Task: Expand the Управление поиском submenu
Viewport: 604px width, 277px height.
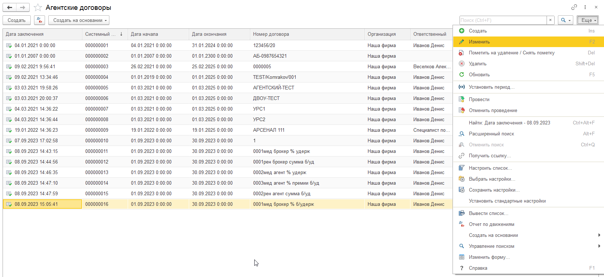Action: coord(599,246)
